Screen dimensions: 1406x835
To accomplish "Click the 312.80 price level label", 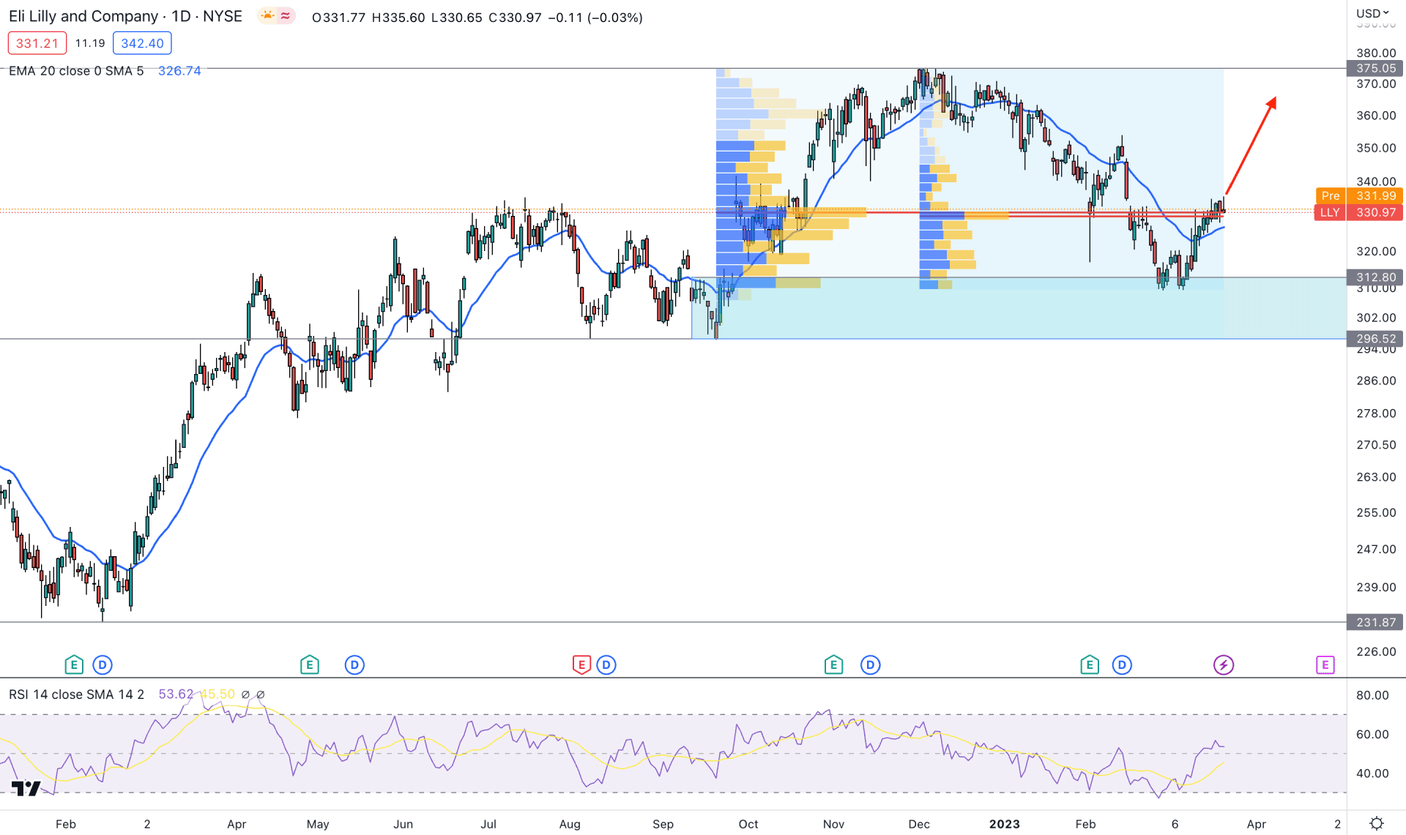I will pyautogui.click(x=1375, y=277).
